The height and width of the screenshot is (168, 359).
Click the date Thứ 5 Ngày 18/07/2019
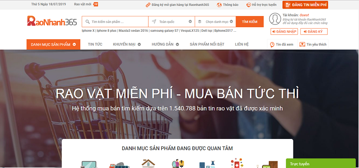point(48,4)
